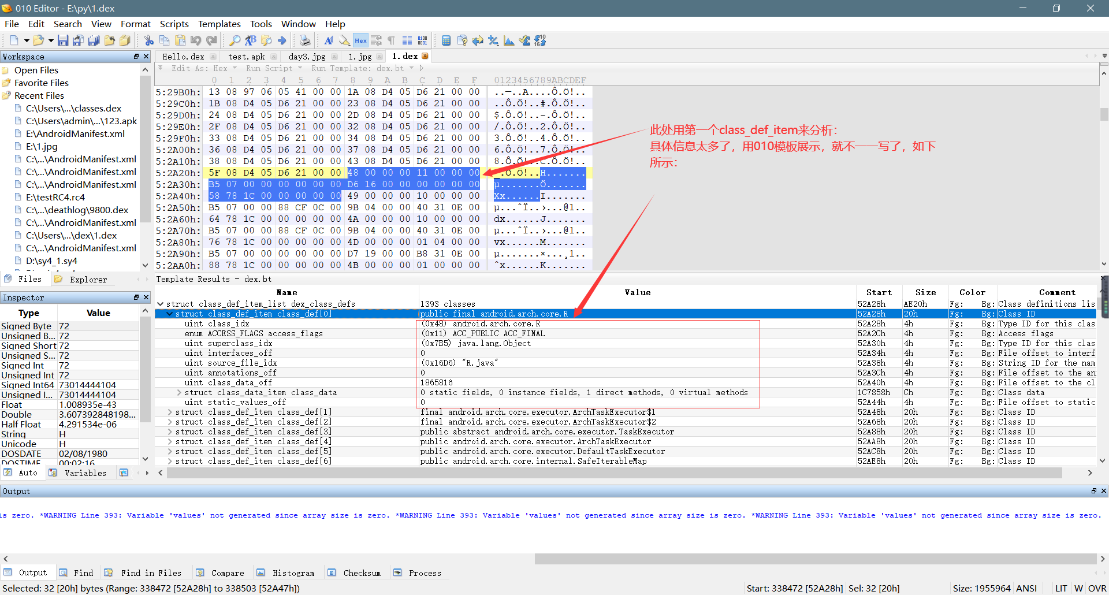Click the Open Files workspace folder
Viewport: 1109px width, 595px height.
tap(36, 70)
